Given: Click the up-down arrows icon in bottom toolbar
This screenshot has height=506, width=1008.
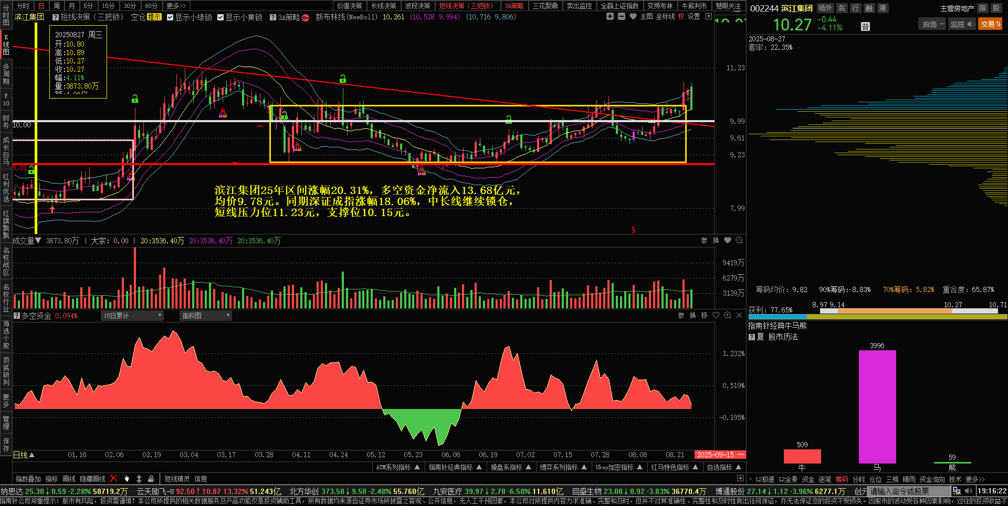Looking at the screenshot, I should pyautogui.click(x=139, y=478).
